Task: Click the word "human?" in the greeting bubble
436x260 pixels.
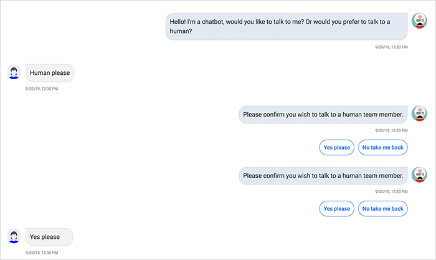Action: (181, 31)
